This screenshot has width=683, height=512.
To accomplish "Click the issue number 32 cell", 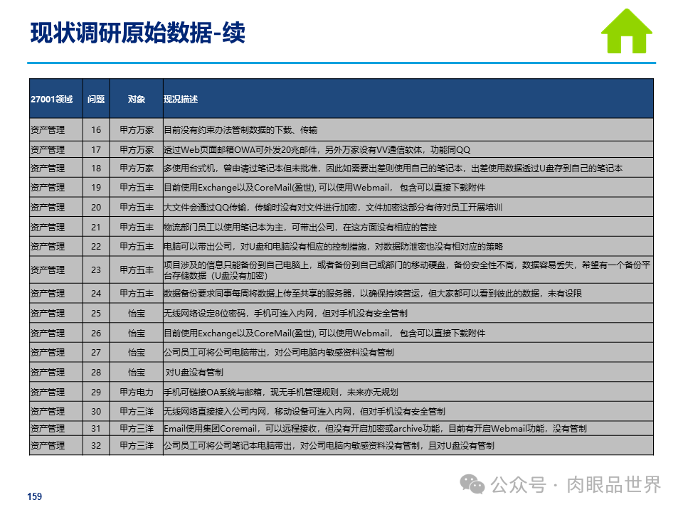I will [x=96, y=446].
